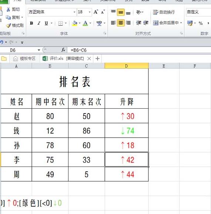Expand the Name Box dropdown next to D6
This screenshot has height=214, width=211.
point(39,50)
